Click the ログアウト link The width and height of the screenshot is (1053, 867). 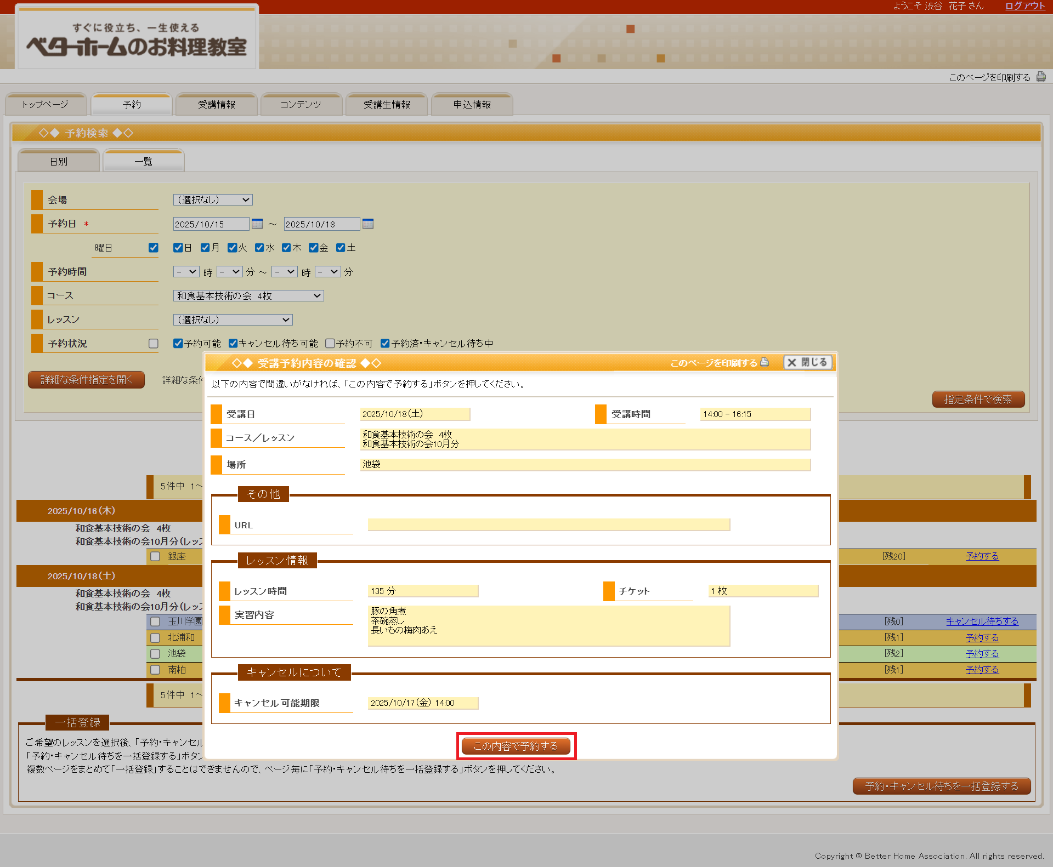point(1024,6)
